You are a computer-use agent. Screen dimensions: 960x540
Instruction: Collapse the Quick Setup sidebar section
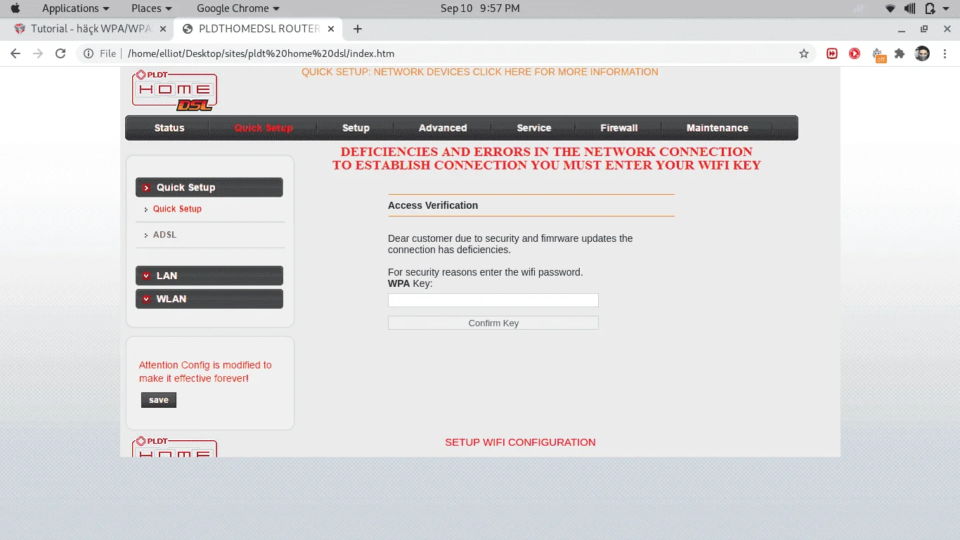coord(209,188)
